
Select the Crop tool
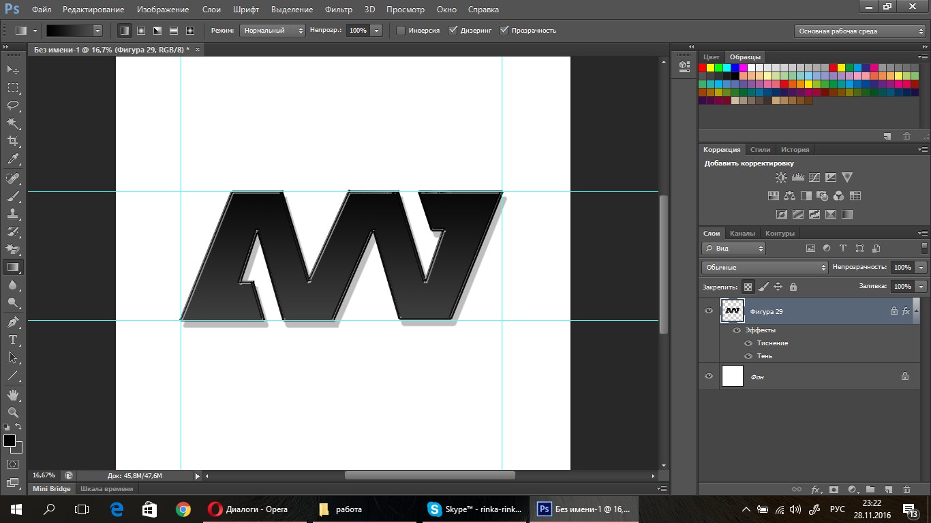tap(13, 141)
